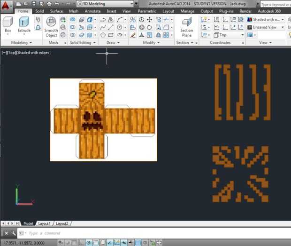Click the Smooth Object mesh tool
Screen dimensions: 291x246
click(x=51, y=27)
